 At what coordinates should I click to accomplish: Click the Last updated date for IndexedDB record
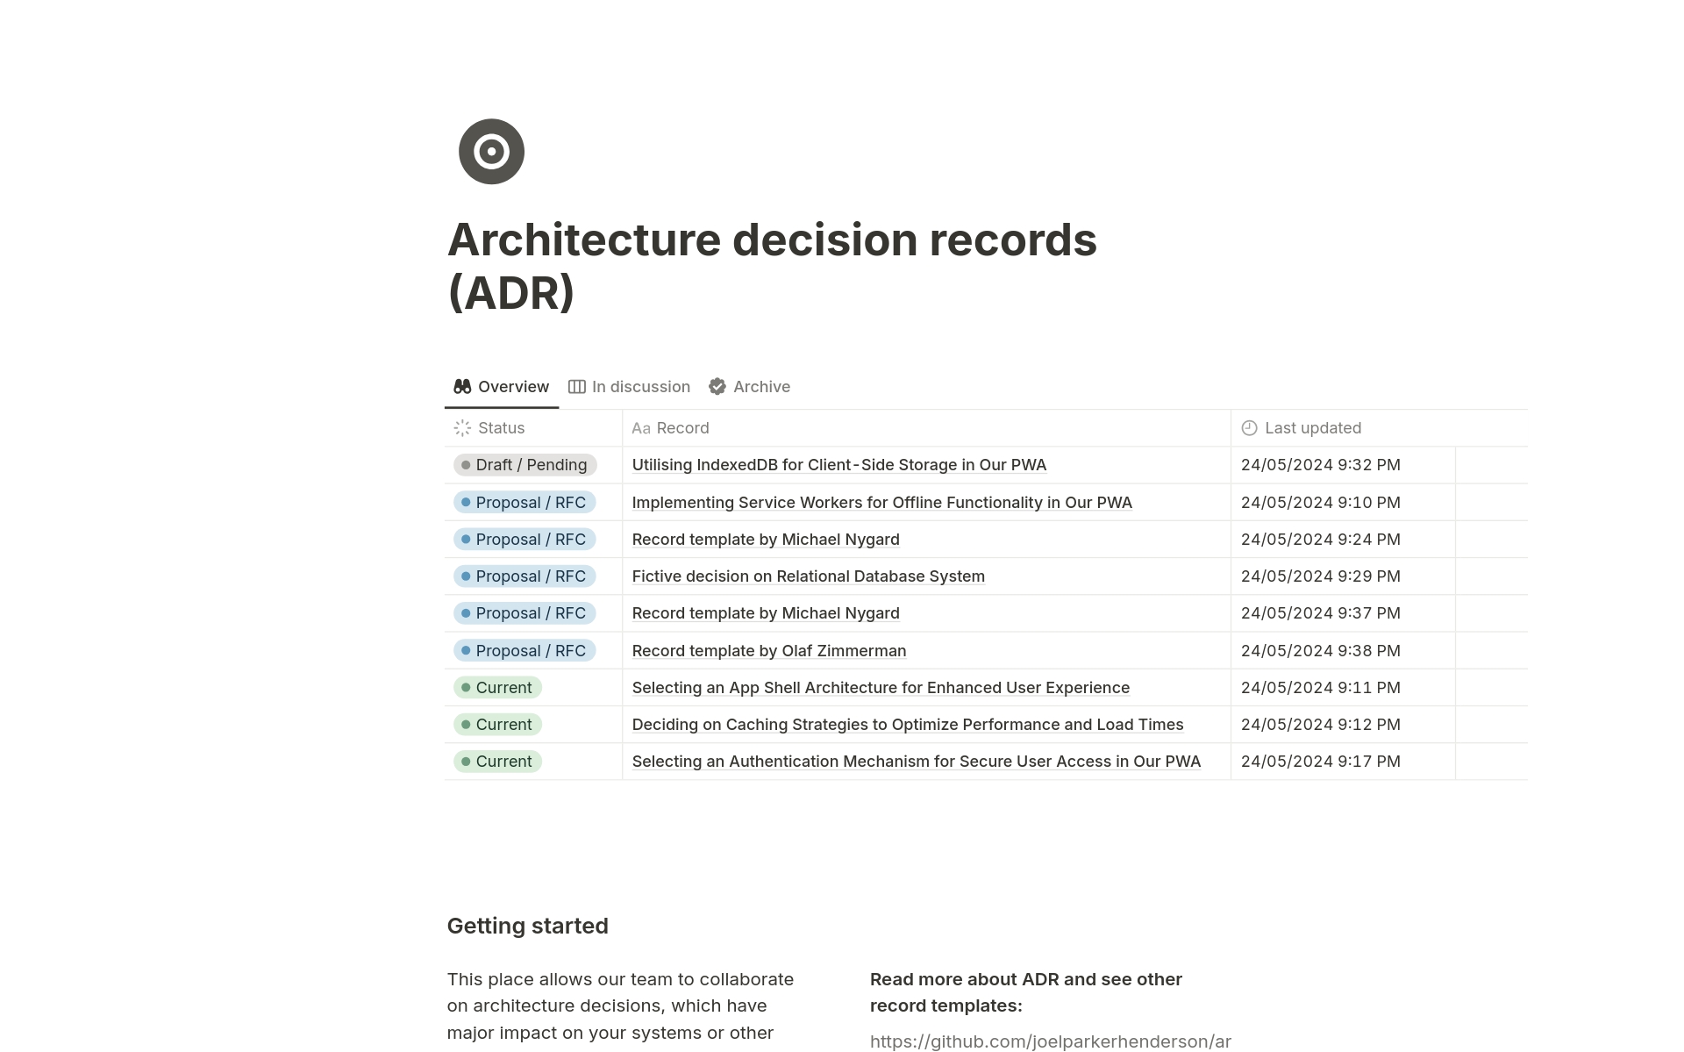pyautogui.click(x=1321, y=464)
